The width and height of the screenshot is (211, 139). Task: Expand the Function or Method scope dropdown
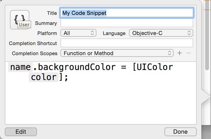pos(117,53)
